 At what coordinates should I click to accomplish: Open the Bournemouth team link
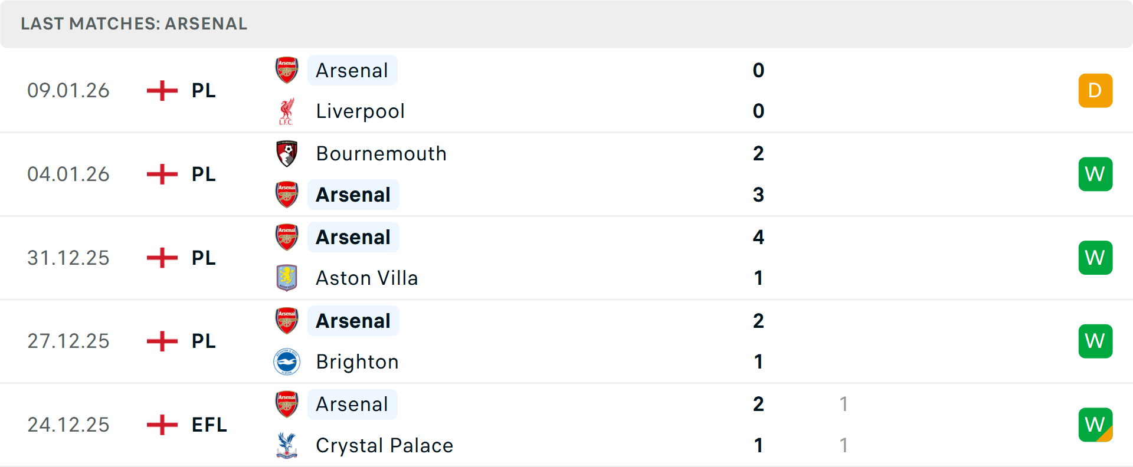tap(381, 154)
